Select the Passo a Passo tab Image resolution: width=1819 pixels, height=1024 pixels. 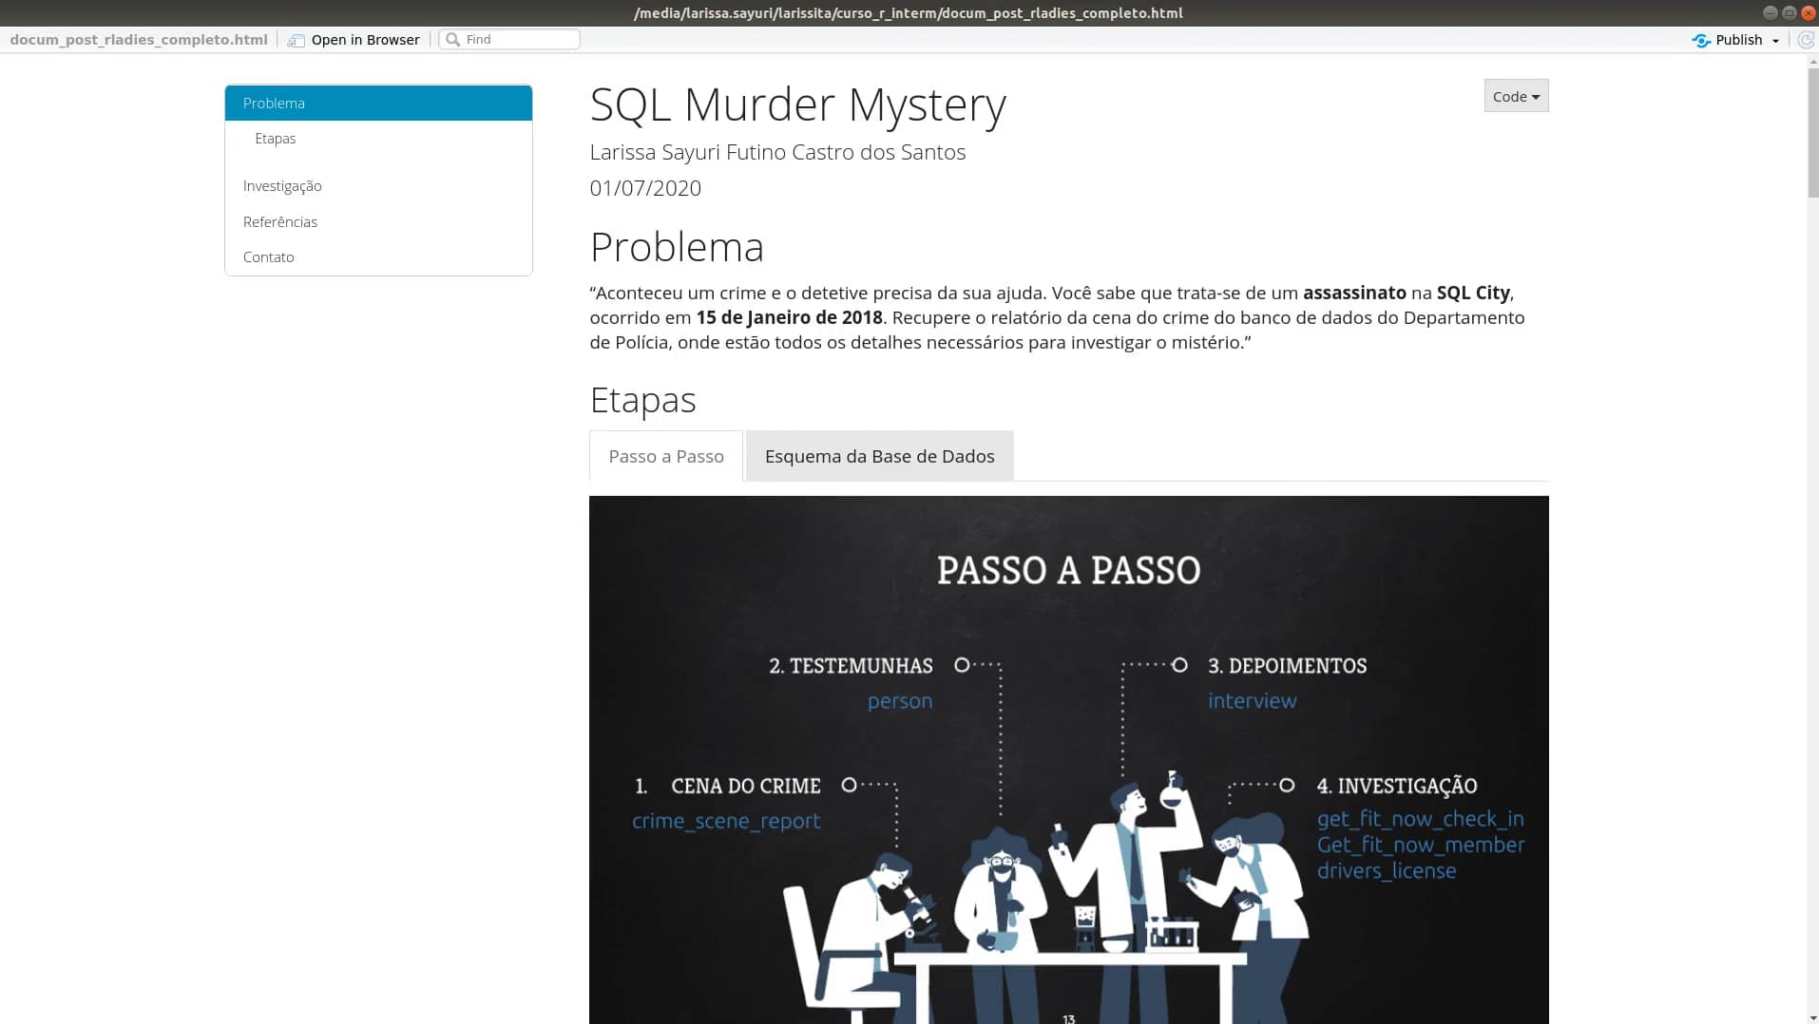[665, 456]
